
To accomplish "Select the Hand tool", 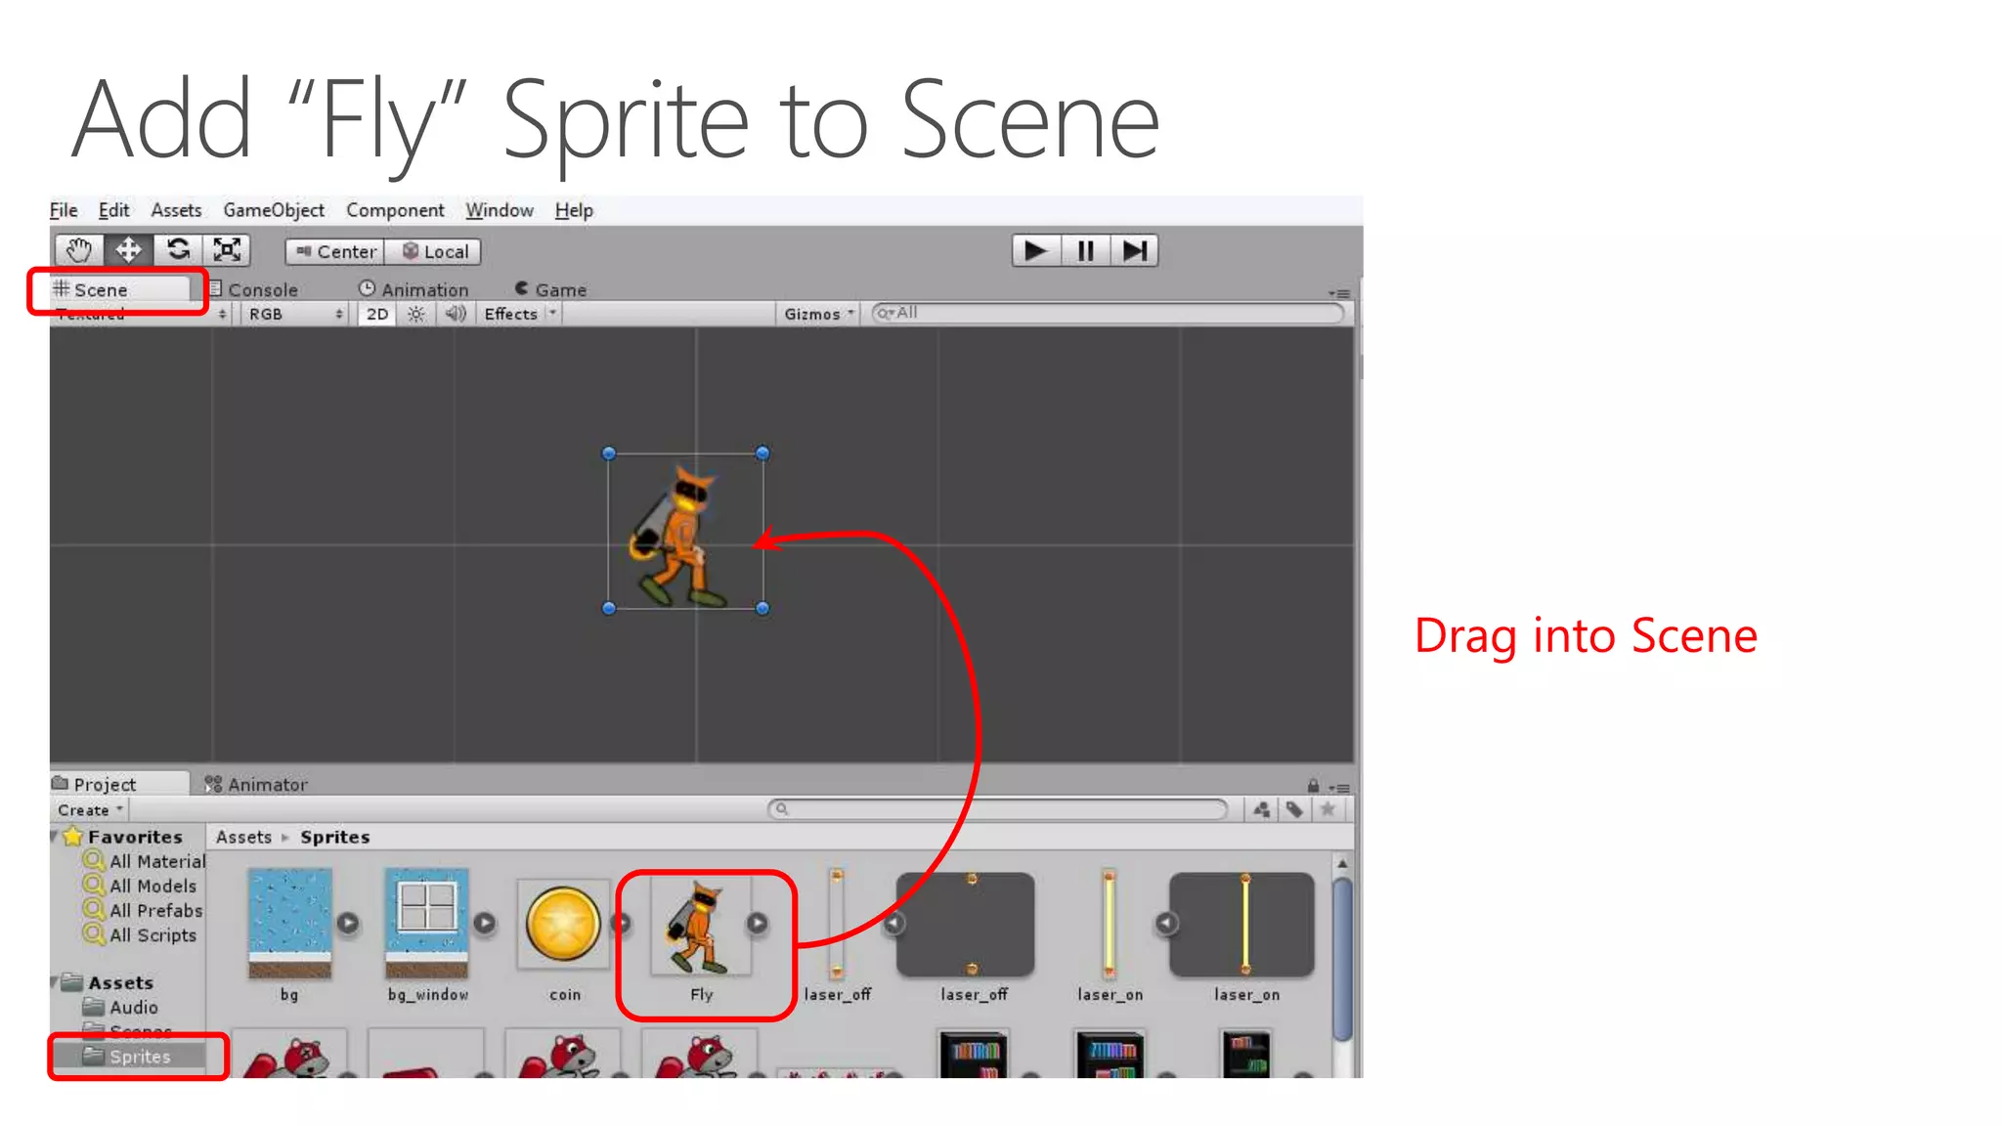I will pos(79,251).
